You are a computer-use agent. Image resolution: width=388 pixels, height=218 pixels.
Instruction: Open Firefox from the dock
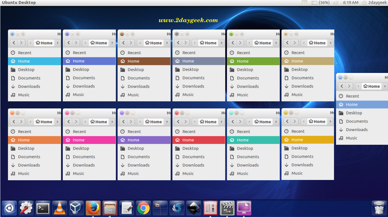pyautogui.click(x=93, y=208)
